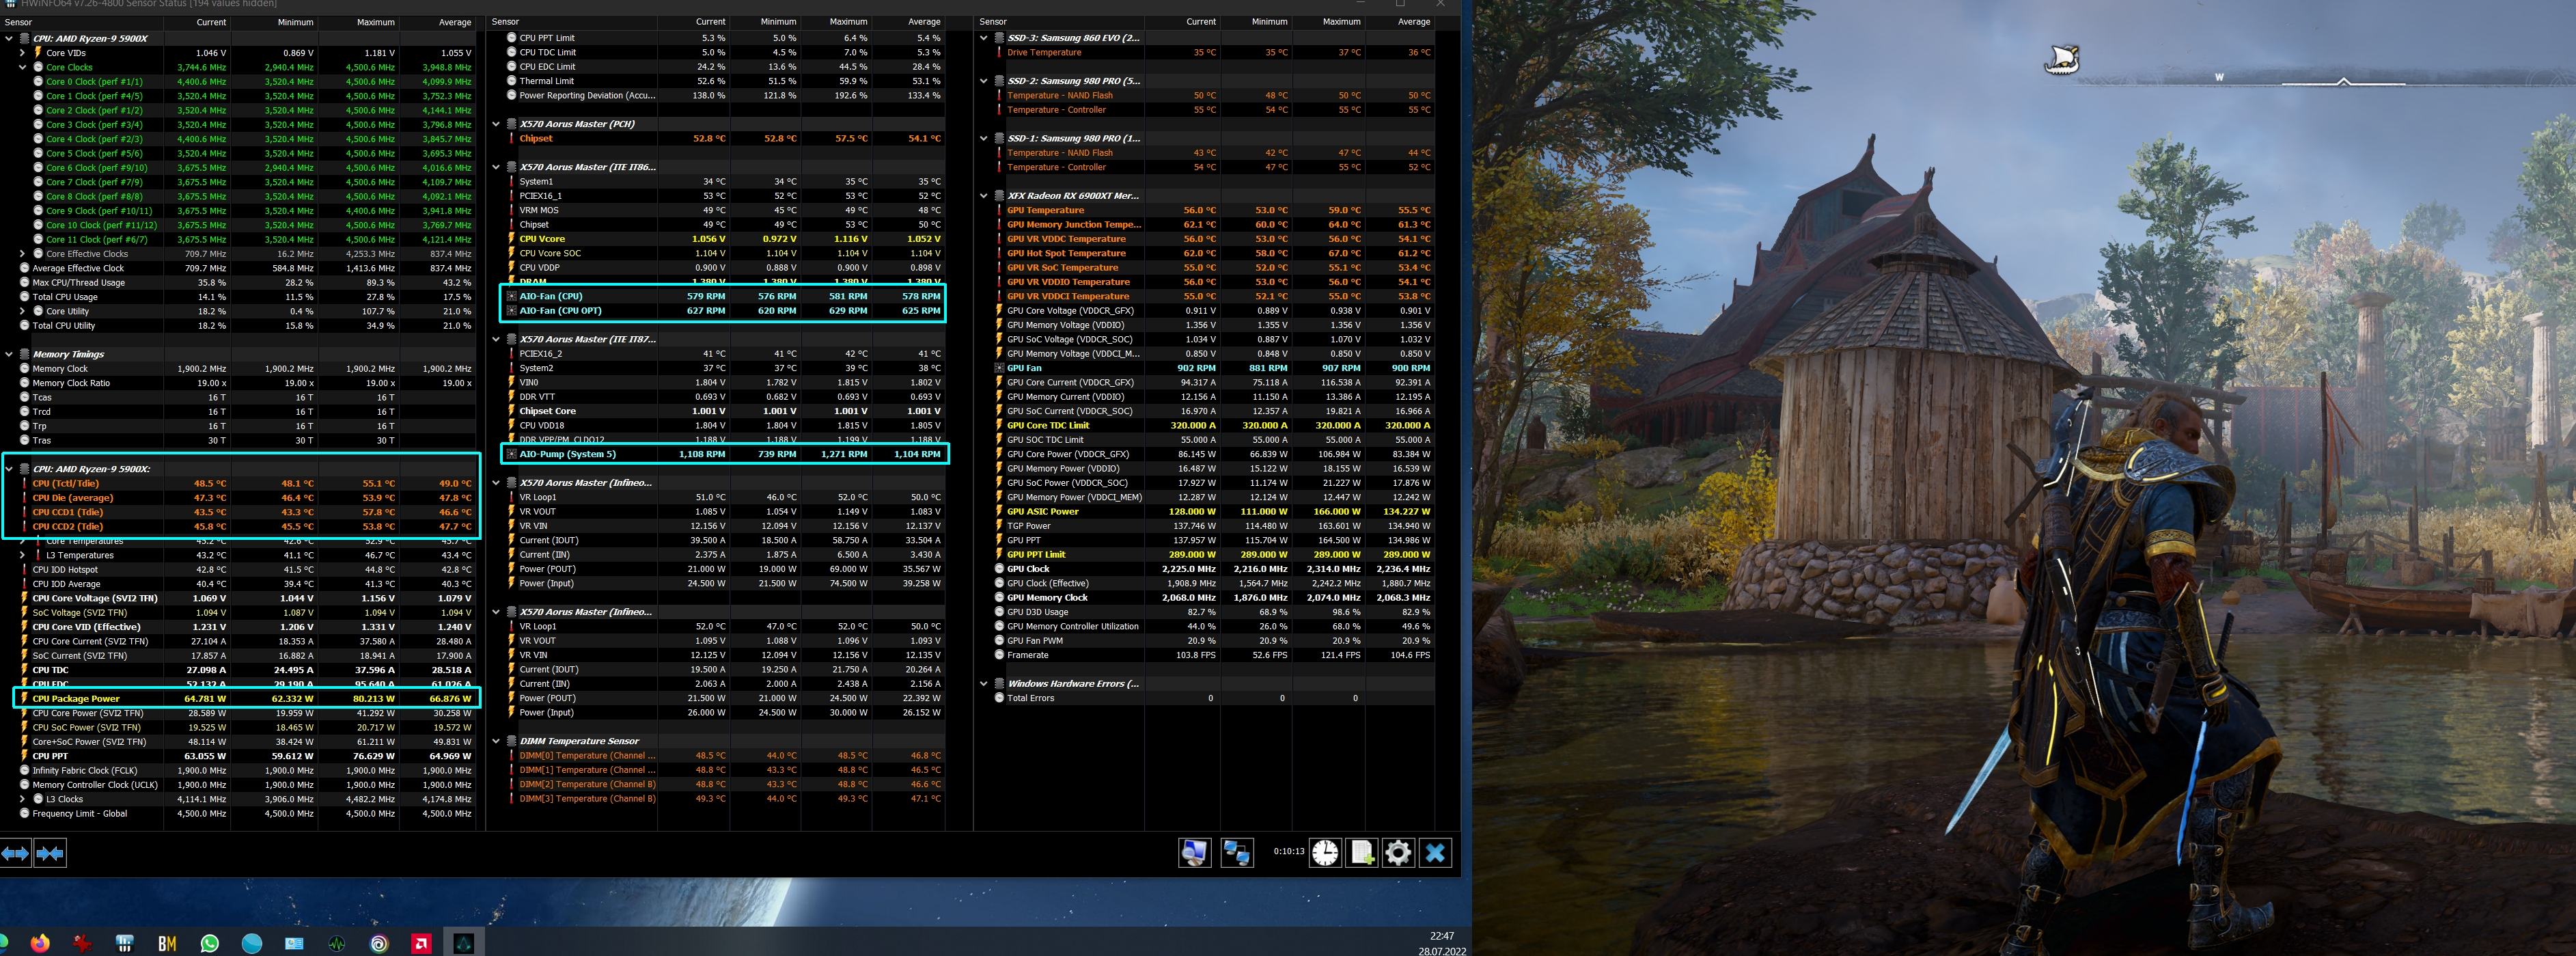Select the CPU CCD1 (Tdie) row
This screenshot has height=956, width=2576.
pos(240,512)
